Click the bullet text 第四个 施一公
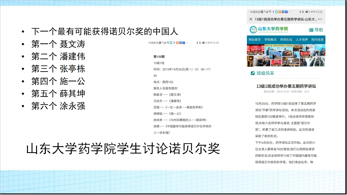347x195 pixels. (58, 81)
